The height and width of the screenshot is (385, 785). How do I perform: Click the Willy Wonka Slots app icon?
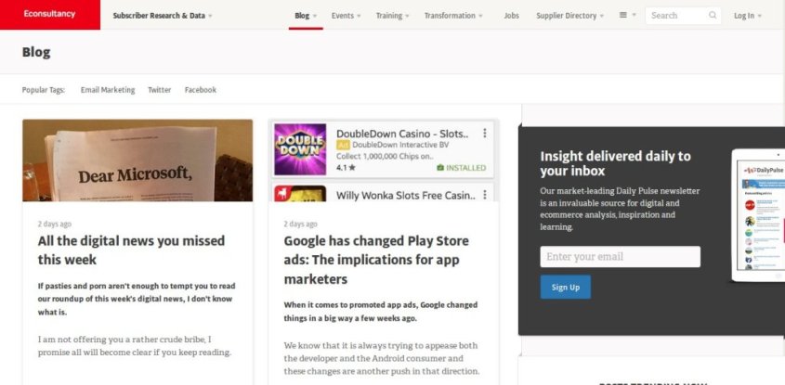pos(300,193)
